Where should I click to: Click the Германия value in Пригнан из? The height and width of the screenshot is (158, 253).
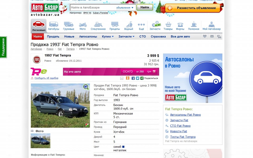(x=120, y=122)
